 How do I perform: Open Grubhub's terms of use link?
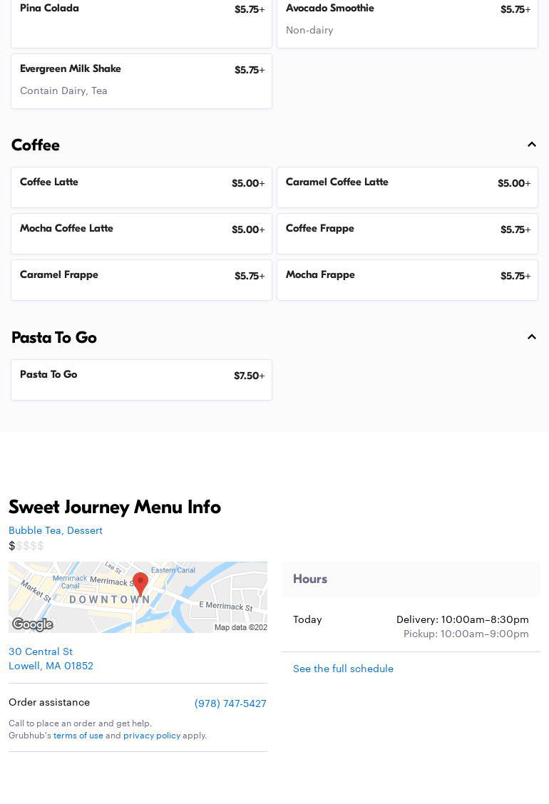point(78,736)
